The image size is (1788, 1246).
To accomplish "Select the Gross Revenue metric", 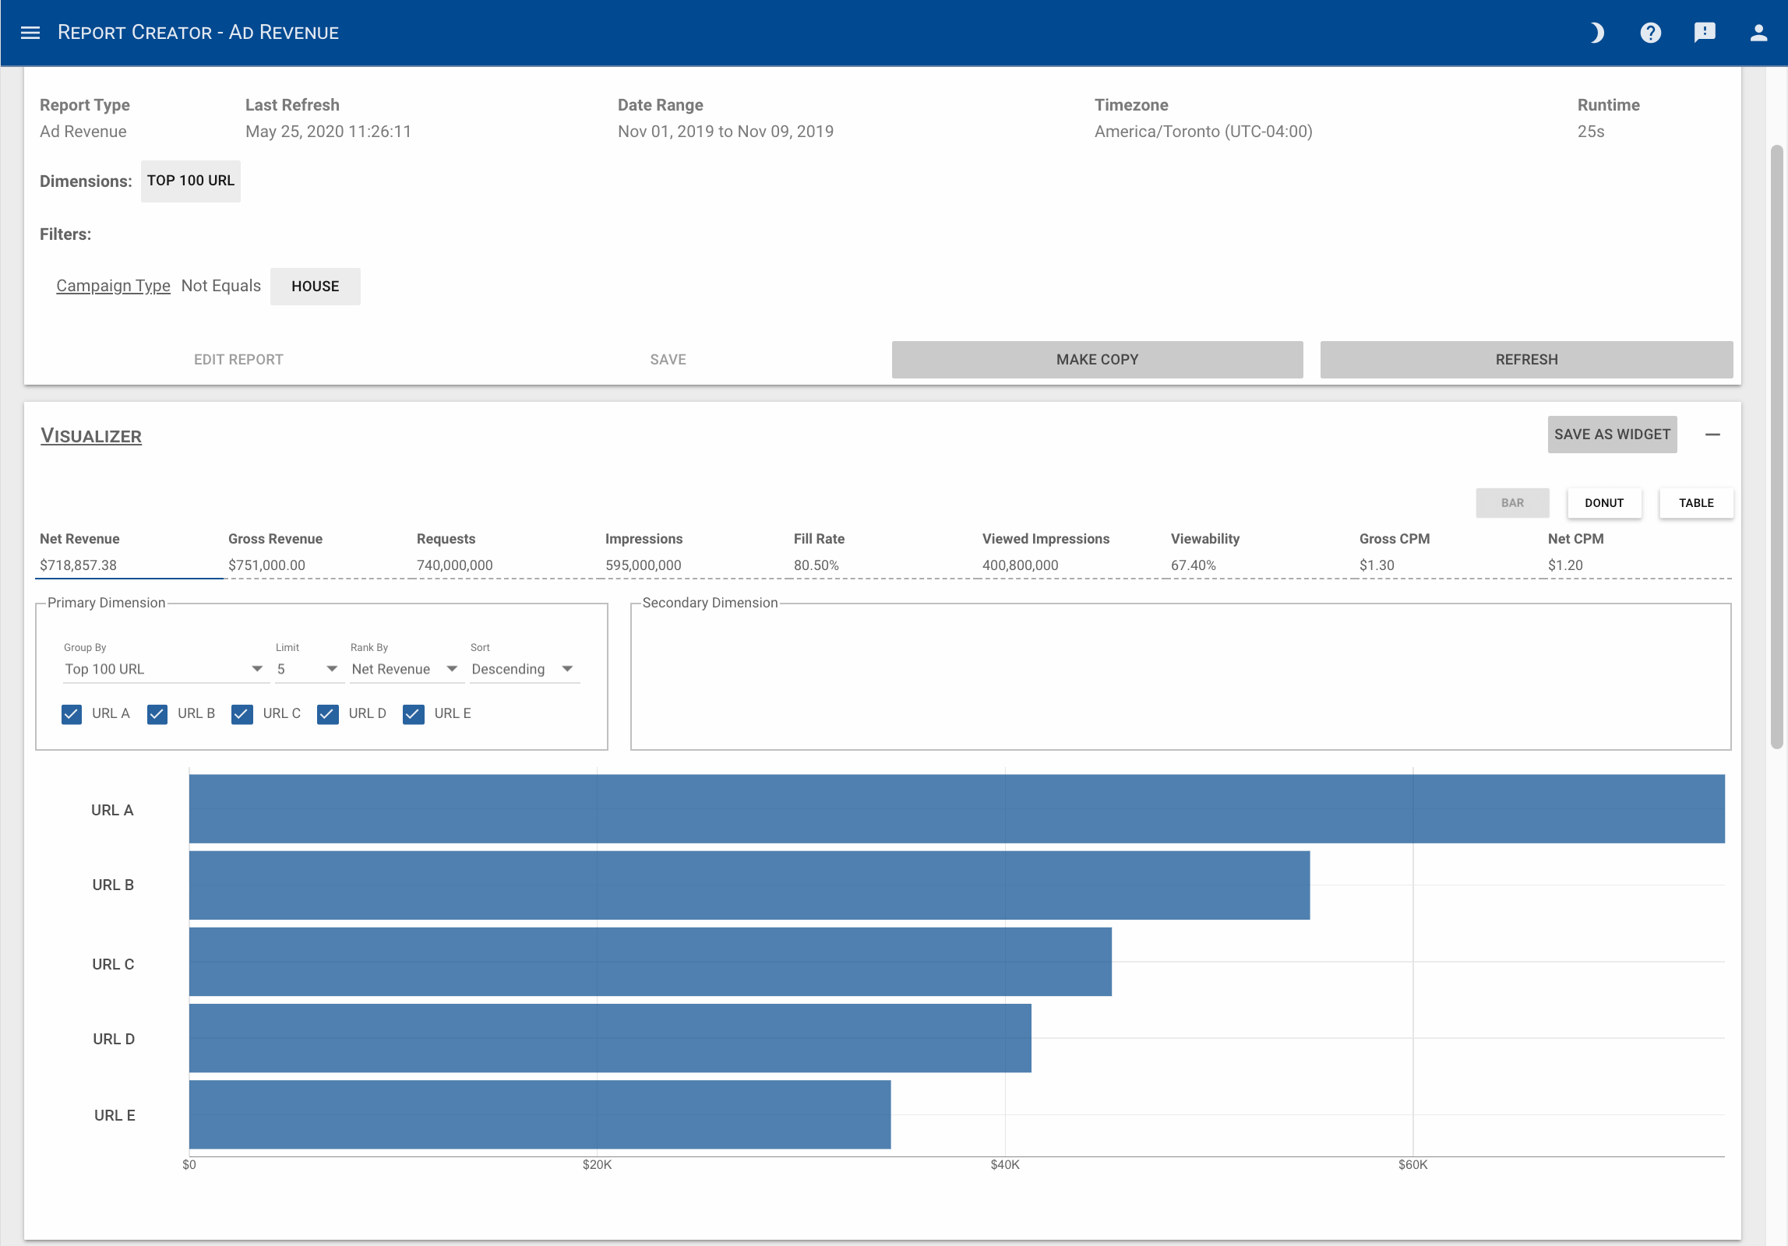I will point(275,551).
